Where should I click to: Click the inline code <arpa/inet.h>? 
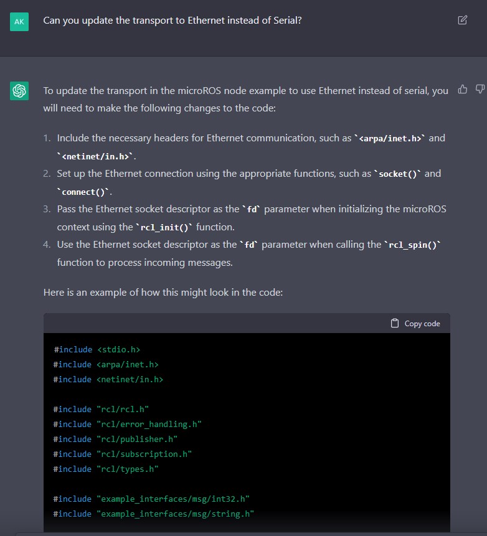390,138
